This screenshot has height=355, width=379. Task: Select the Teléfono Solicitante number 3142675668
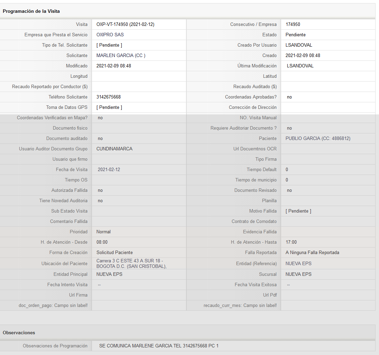[109, 97]
